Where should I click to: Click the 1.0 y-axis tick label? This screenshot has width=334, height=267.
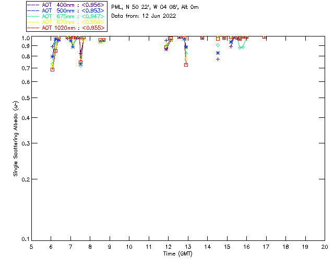26,38
